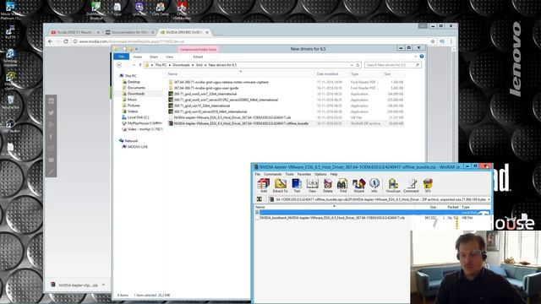
Task: Select NVIDIA_bootbank vib file in WinRAR
Action: pyautogui.click(x=331, y=218)
